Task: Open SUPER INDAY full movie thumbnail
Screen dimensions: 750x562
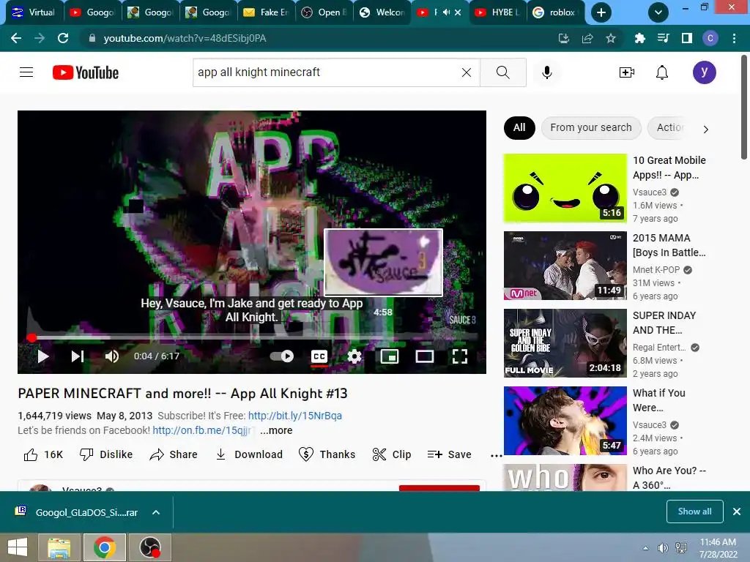Action: point(565,343)
